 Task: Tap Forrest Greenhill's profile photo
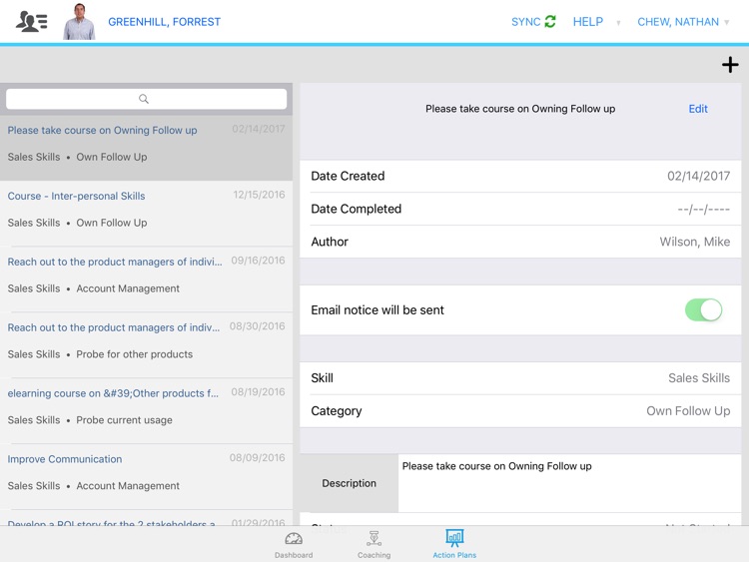79,22
